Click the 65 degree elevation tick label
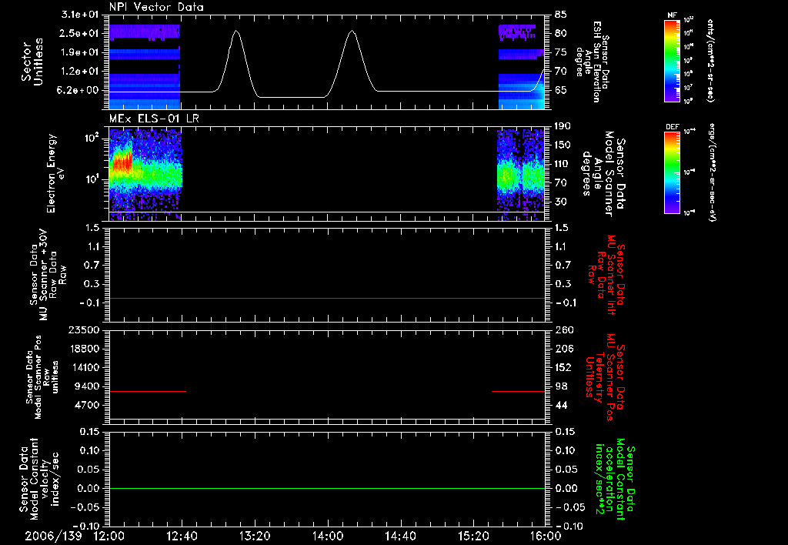Image resolution: width=788 pixels, height=545 pixels. (561, 91)
